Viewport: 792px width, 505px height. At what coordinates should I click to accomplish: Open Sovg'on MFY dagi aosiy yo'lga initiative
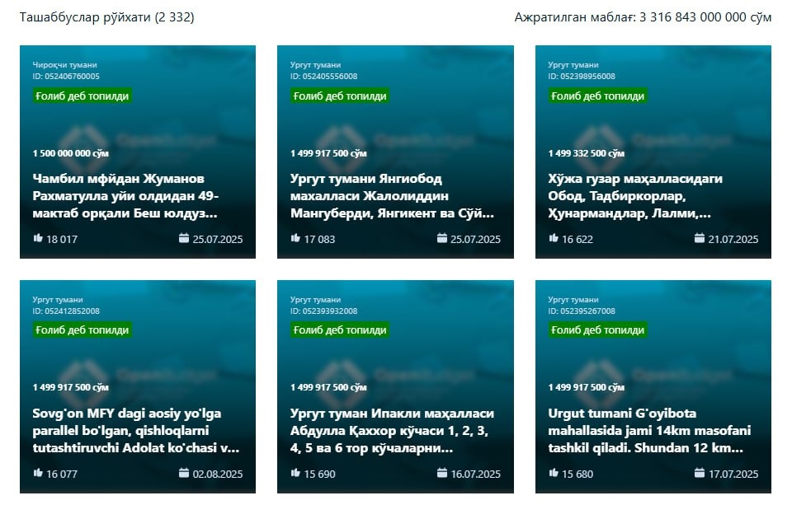[x=136, y=430]
